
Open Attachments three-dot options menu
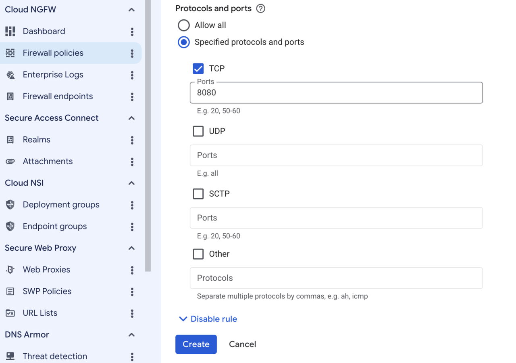tap(132, 162)
